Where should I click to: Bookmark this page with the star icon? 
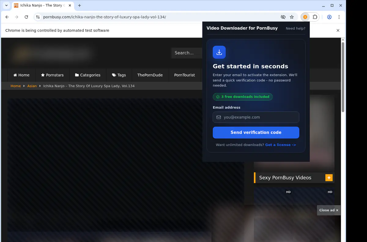[x=292, y=17]
